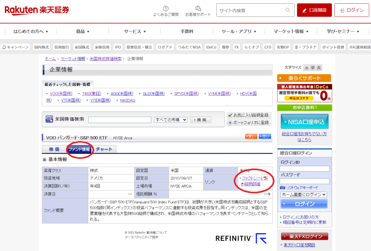Image resolution: width=371 pixels, height=251 pixels.
Task: Switch to the 株価 tab
Action: [54, 149]
